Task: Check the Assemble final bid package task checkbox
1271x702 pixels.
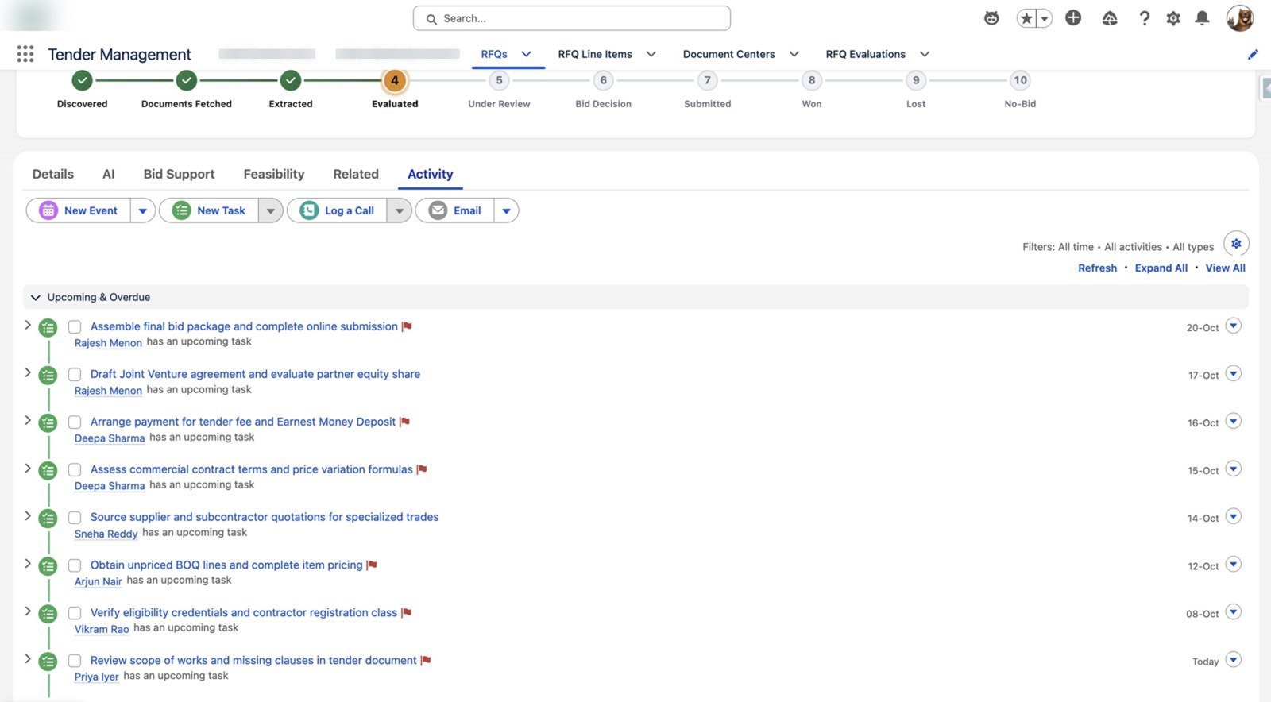Action: pos(75,327)
